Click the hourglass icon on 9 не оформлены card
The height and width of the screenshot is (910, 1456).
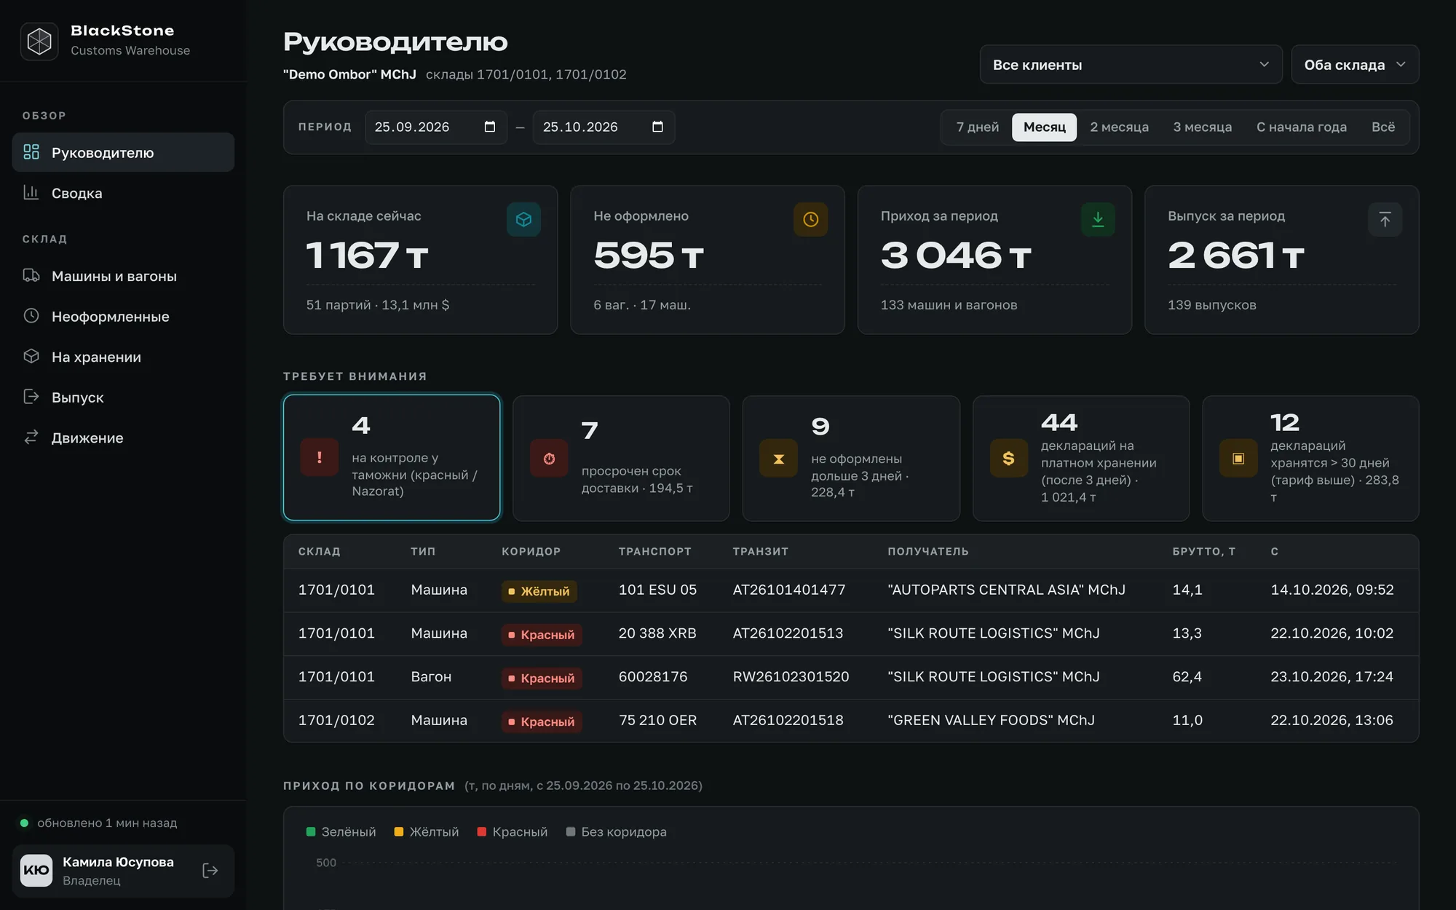[x=778, y=458]
